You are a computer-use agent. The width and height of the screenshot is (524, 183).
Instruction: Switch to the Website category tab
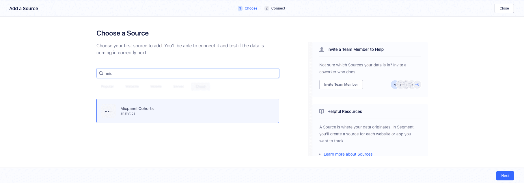pos(132,87)
